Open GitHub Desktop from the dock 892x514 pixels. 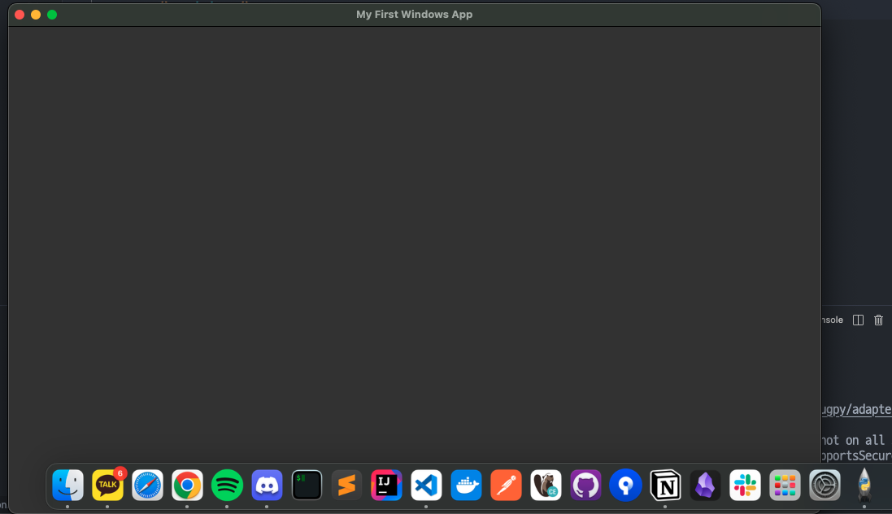coord(585,485)
